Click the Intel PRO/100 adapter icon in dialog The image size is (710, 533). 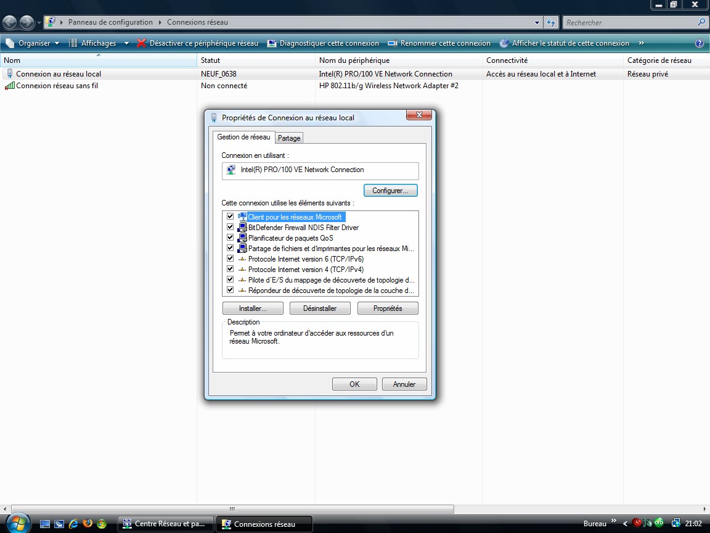pos(231,170)
